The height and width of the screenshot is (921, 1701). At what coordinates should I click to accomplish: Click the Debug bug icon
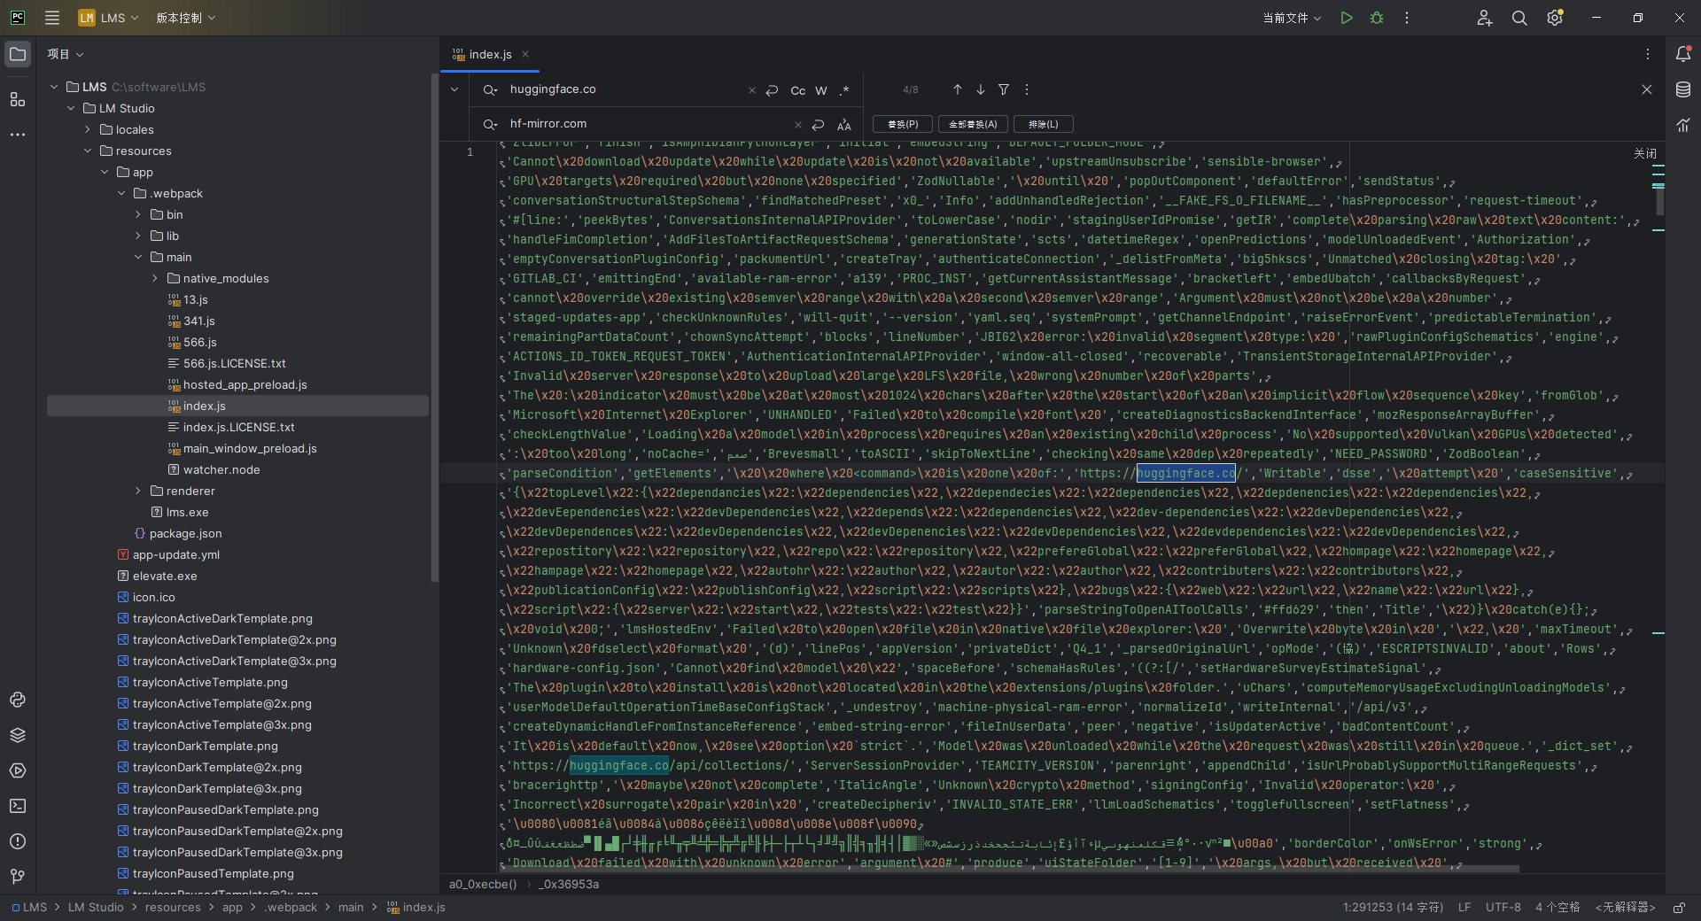click(1377, 18)
